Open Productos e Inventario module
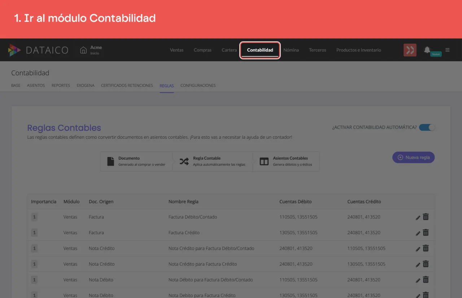This screenshot has height=298, width=462. coord(359,50)
